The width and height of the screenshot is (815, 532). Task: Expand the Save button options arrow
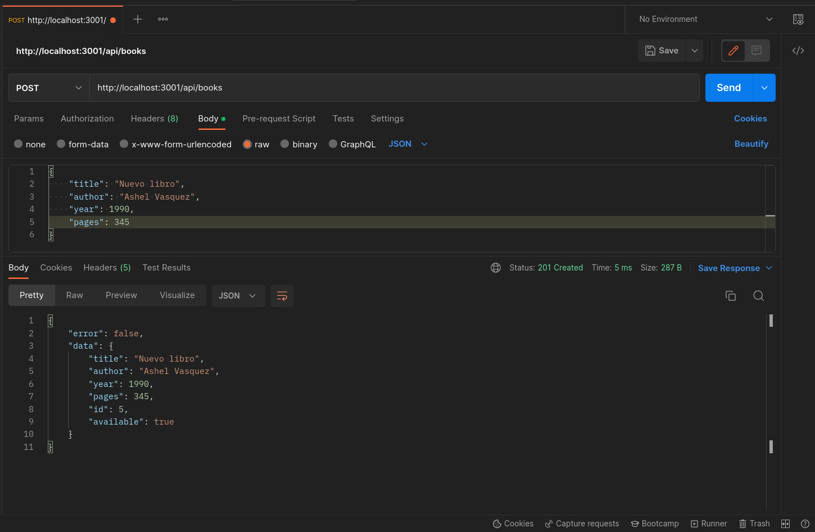pos(695,51)
